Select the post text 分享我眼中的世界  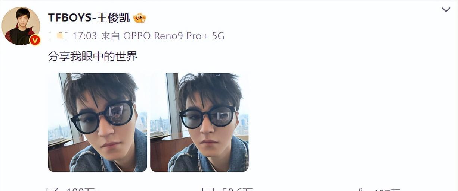click(x=93, y=56)
